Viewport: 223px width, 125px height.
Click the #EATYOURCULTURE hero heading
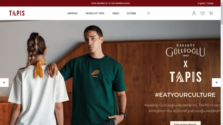point(185,95)
